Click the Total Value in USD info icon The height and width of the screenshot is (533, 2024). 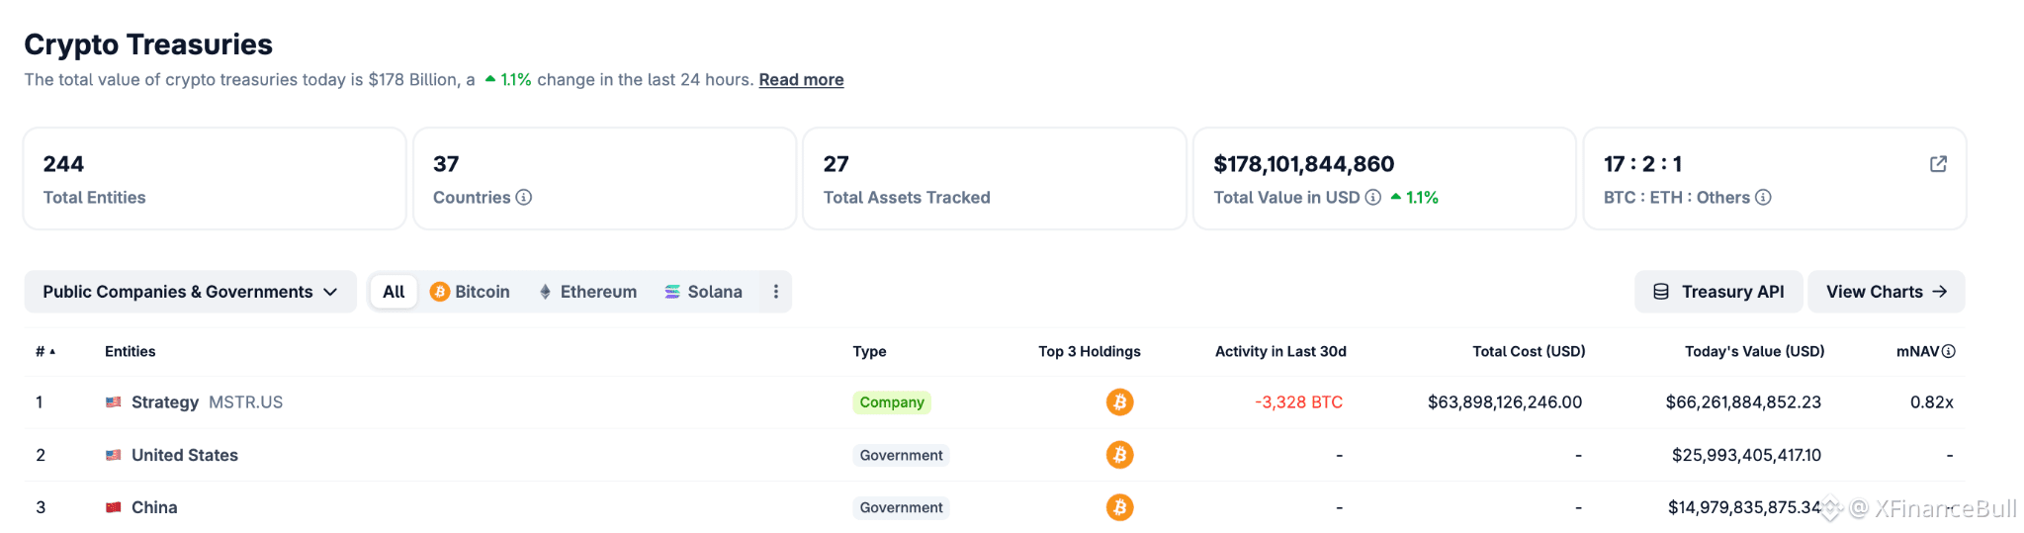coord(1373,198)
